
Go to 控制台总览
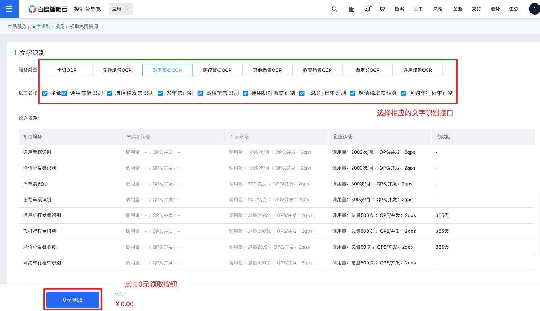pos(87,9)
